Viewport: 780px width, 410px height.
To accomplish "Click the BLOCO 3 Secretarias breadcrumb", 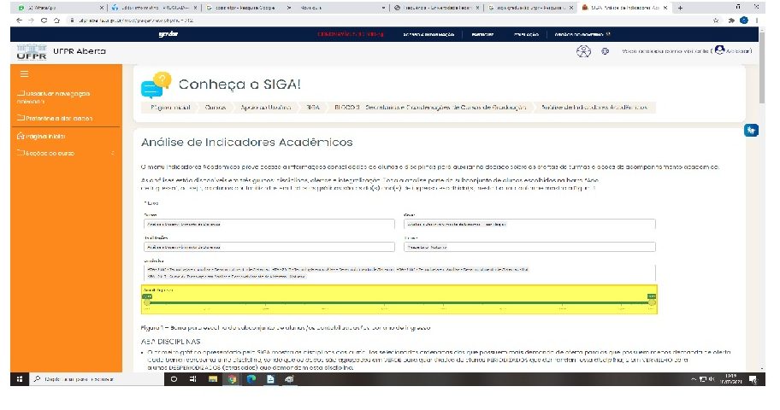I will (430, 108).
